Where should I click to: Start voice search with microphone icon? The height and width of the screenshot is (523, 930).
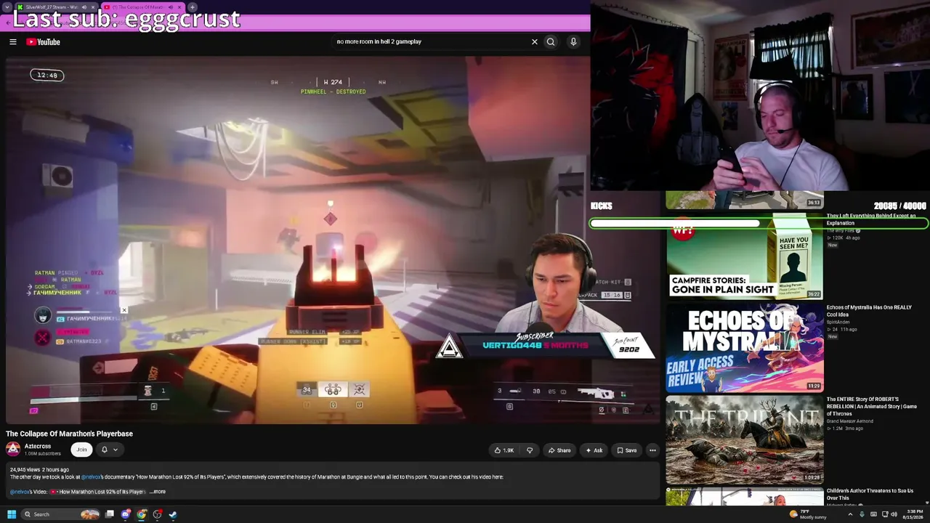pos(573,42)
